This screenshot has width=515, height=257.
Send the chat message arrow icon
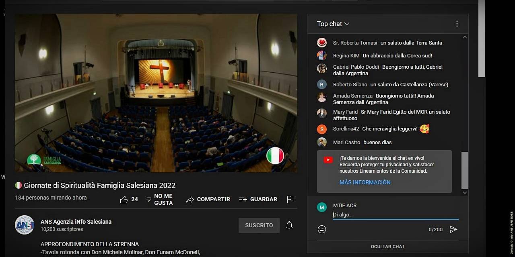pos(453,229)
